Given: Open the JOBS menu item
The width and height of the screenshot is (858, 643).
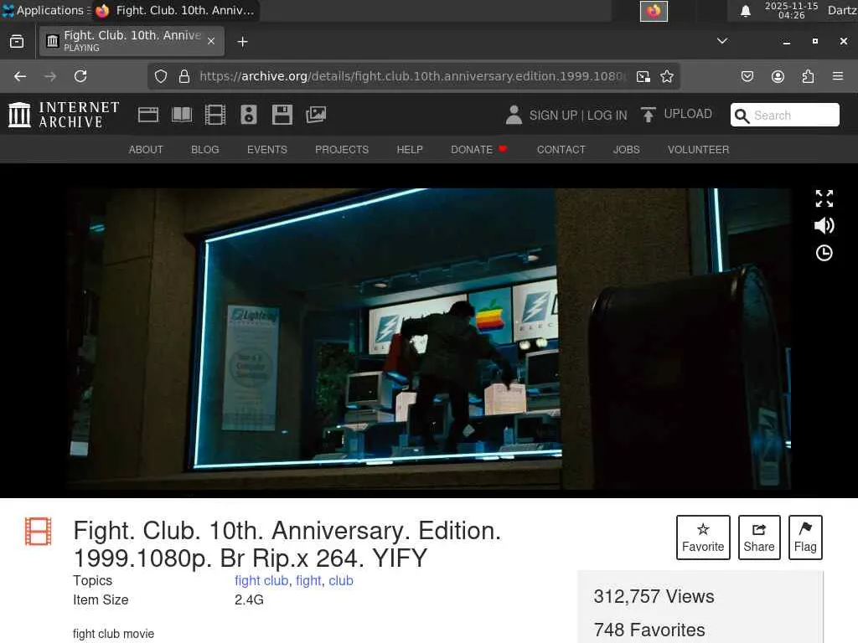Looking at the screenshot, I should [627, 149].
